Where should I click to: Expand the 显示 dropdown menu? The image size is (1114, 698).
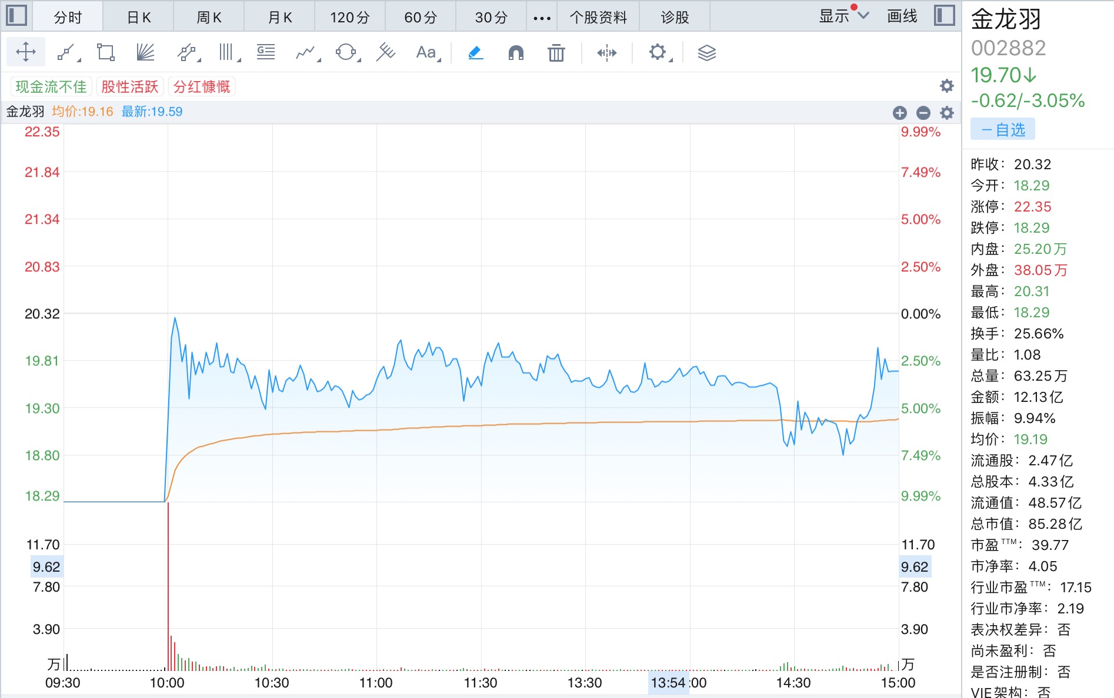843,16
